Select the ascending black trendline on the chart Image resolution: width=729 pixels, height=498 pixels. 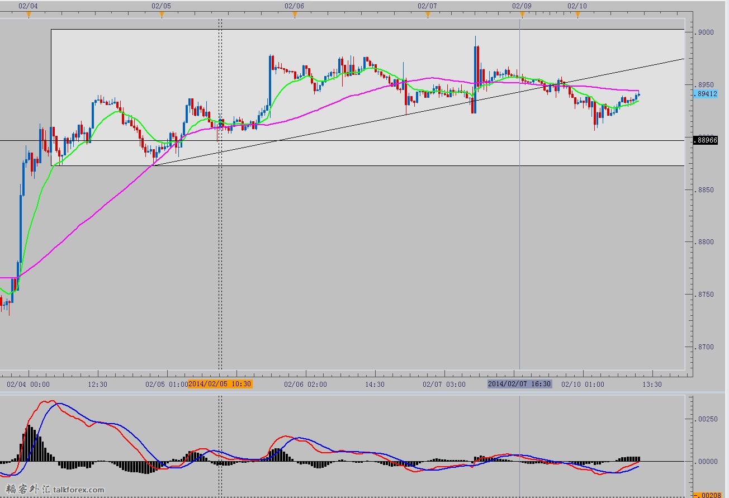coord(419,112)
